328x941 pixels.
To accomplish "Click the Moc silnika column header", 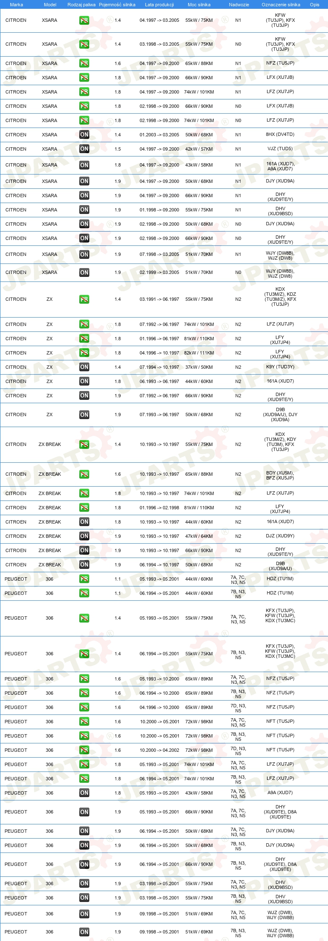I will click(x=199, y=5).
